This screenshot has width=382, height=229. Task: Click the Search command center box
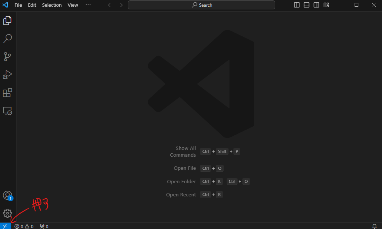coord(202,5)
